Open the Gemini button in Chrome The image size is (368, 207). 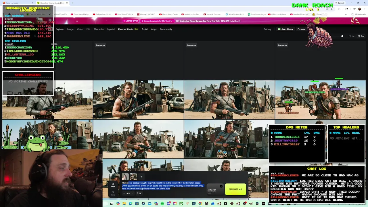coord(339,3)
